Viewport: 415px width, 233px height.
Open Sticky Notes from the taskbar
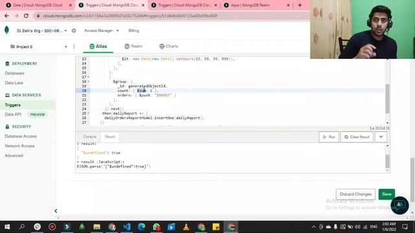216,227
